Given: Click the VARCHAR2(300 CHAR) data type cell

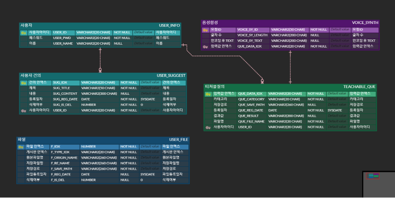Looking at the screenshot, I should coord(99,93).
